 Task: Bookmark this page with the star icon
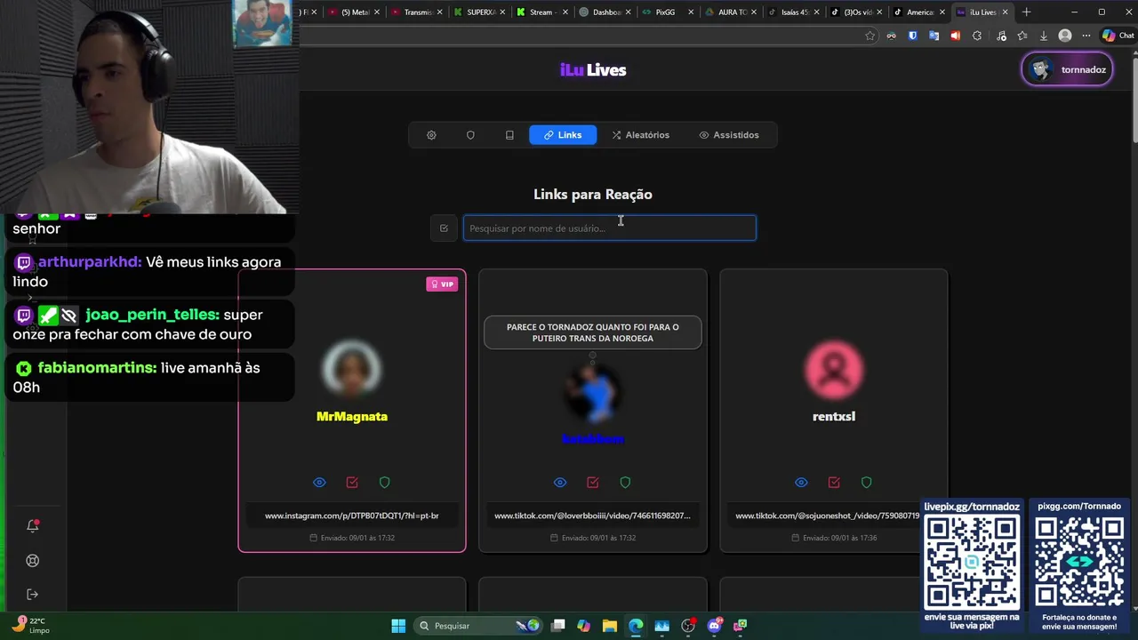pyautogui.click(x=870, y=36)
